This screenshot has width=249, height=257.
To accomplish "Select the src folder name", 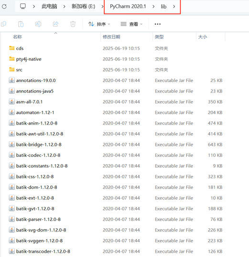I will (19, 70).
